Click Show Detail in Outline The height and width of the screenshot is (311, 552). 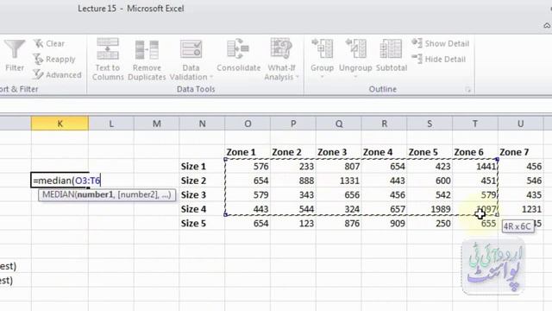(441, 43)
